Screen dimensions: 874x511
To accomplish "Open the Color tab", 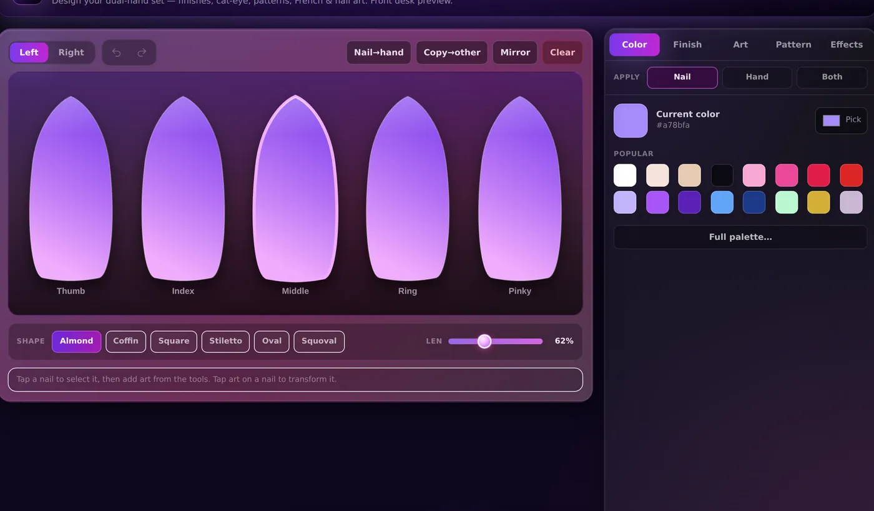I will tap(634, 45).
